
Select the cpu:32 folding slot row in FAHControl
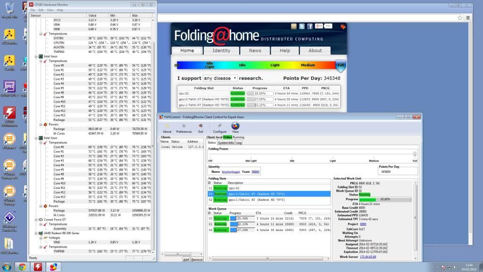269,188
